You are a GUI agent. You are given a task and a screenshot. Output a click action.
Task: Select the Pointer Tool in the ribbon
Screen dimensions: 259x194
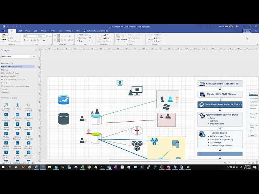(x=82, y=35)
